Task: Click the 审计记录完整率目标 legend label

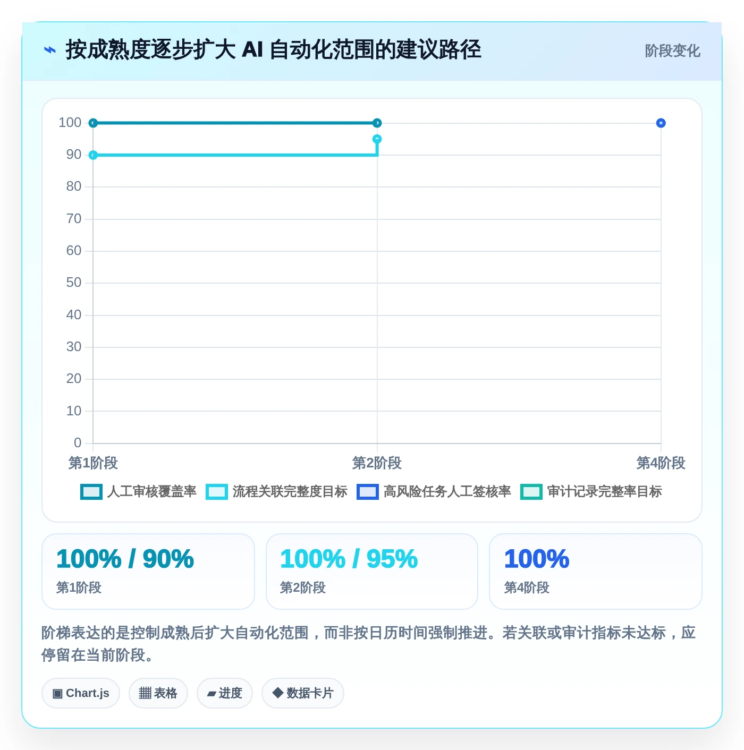Action: 605,492
